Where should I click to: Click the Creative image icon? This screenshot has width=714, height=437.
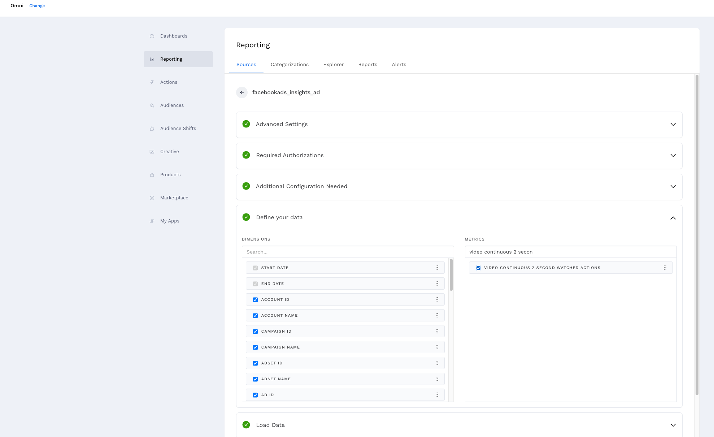[x=152, y=152]
